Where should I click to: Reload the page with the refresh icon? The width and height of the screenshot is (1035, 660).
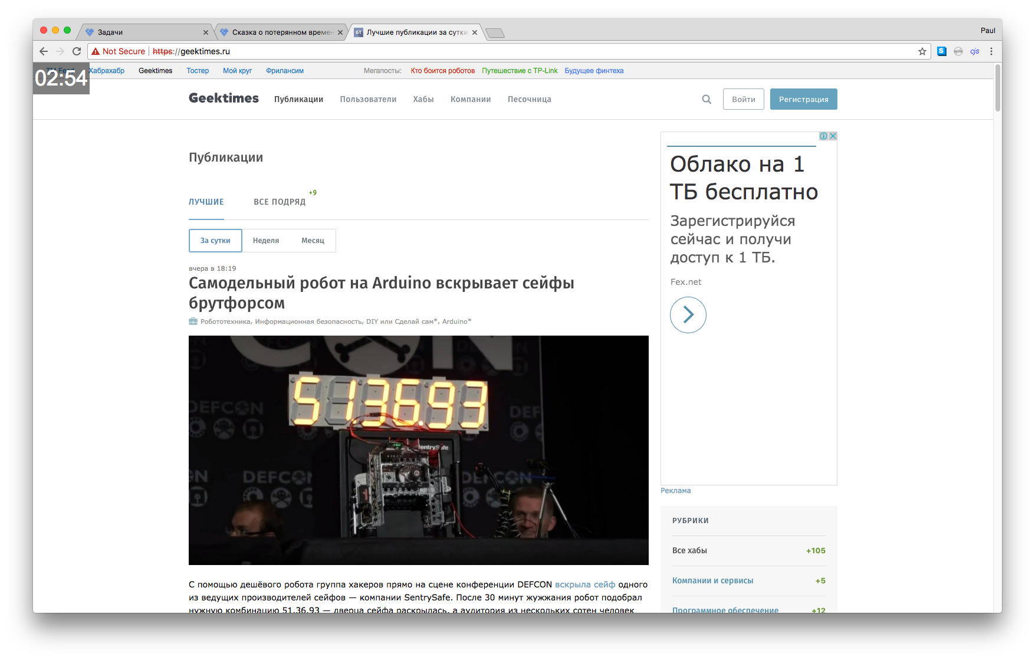77,51
